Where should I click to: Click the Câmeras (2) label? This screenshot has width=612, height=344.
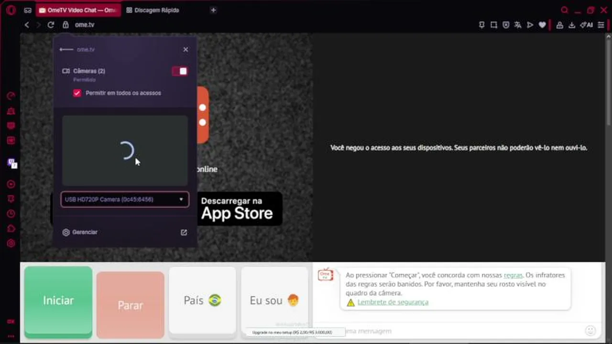click(89, 71)
